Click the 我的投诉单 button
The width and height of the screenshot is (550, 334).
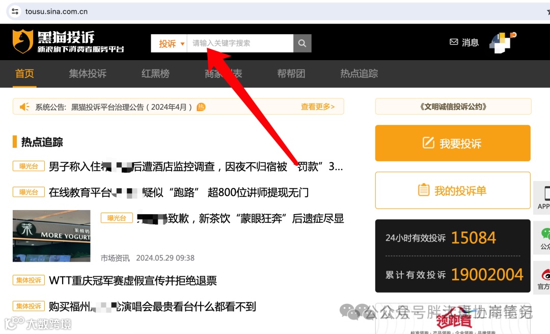453,190
